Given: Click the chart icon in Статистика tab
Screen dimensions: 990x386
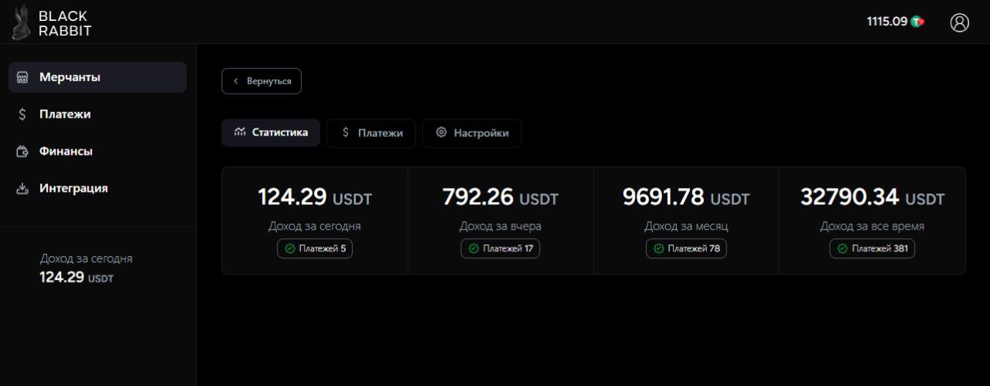Looking at the screenshot, I should [x=240, y=132].
